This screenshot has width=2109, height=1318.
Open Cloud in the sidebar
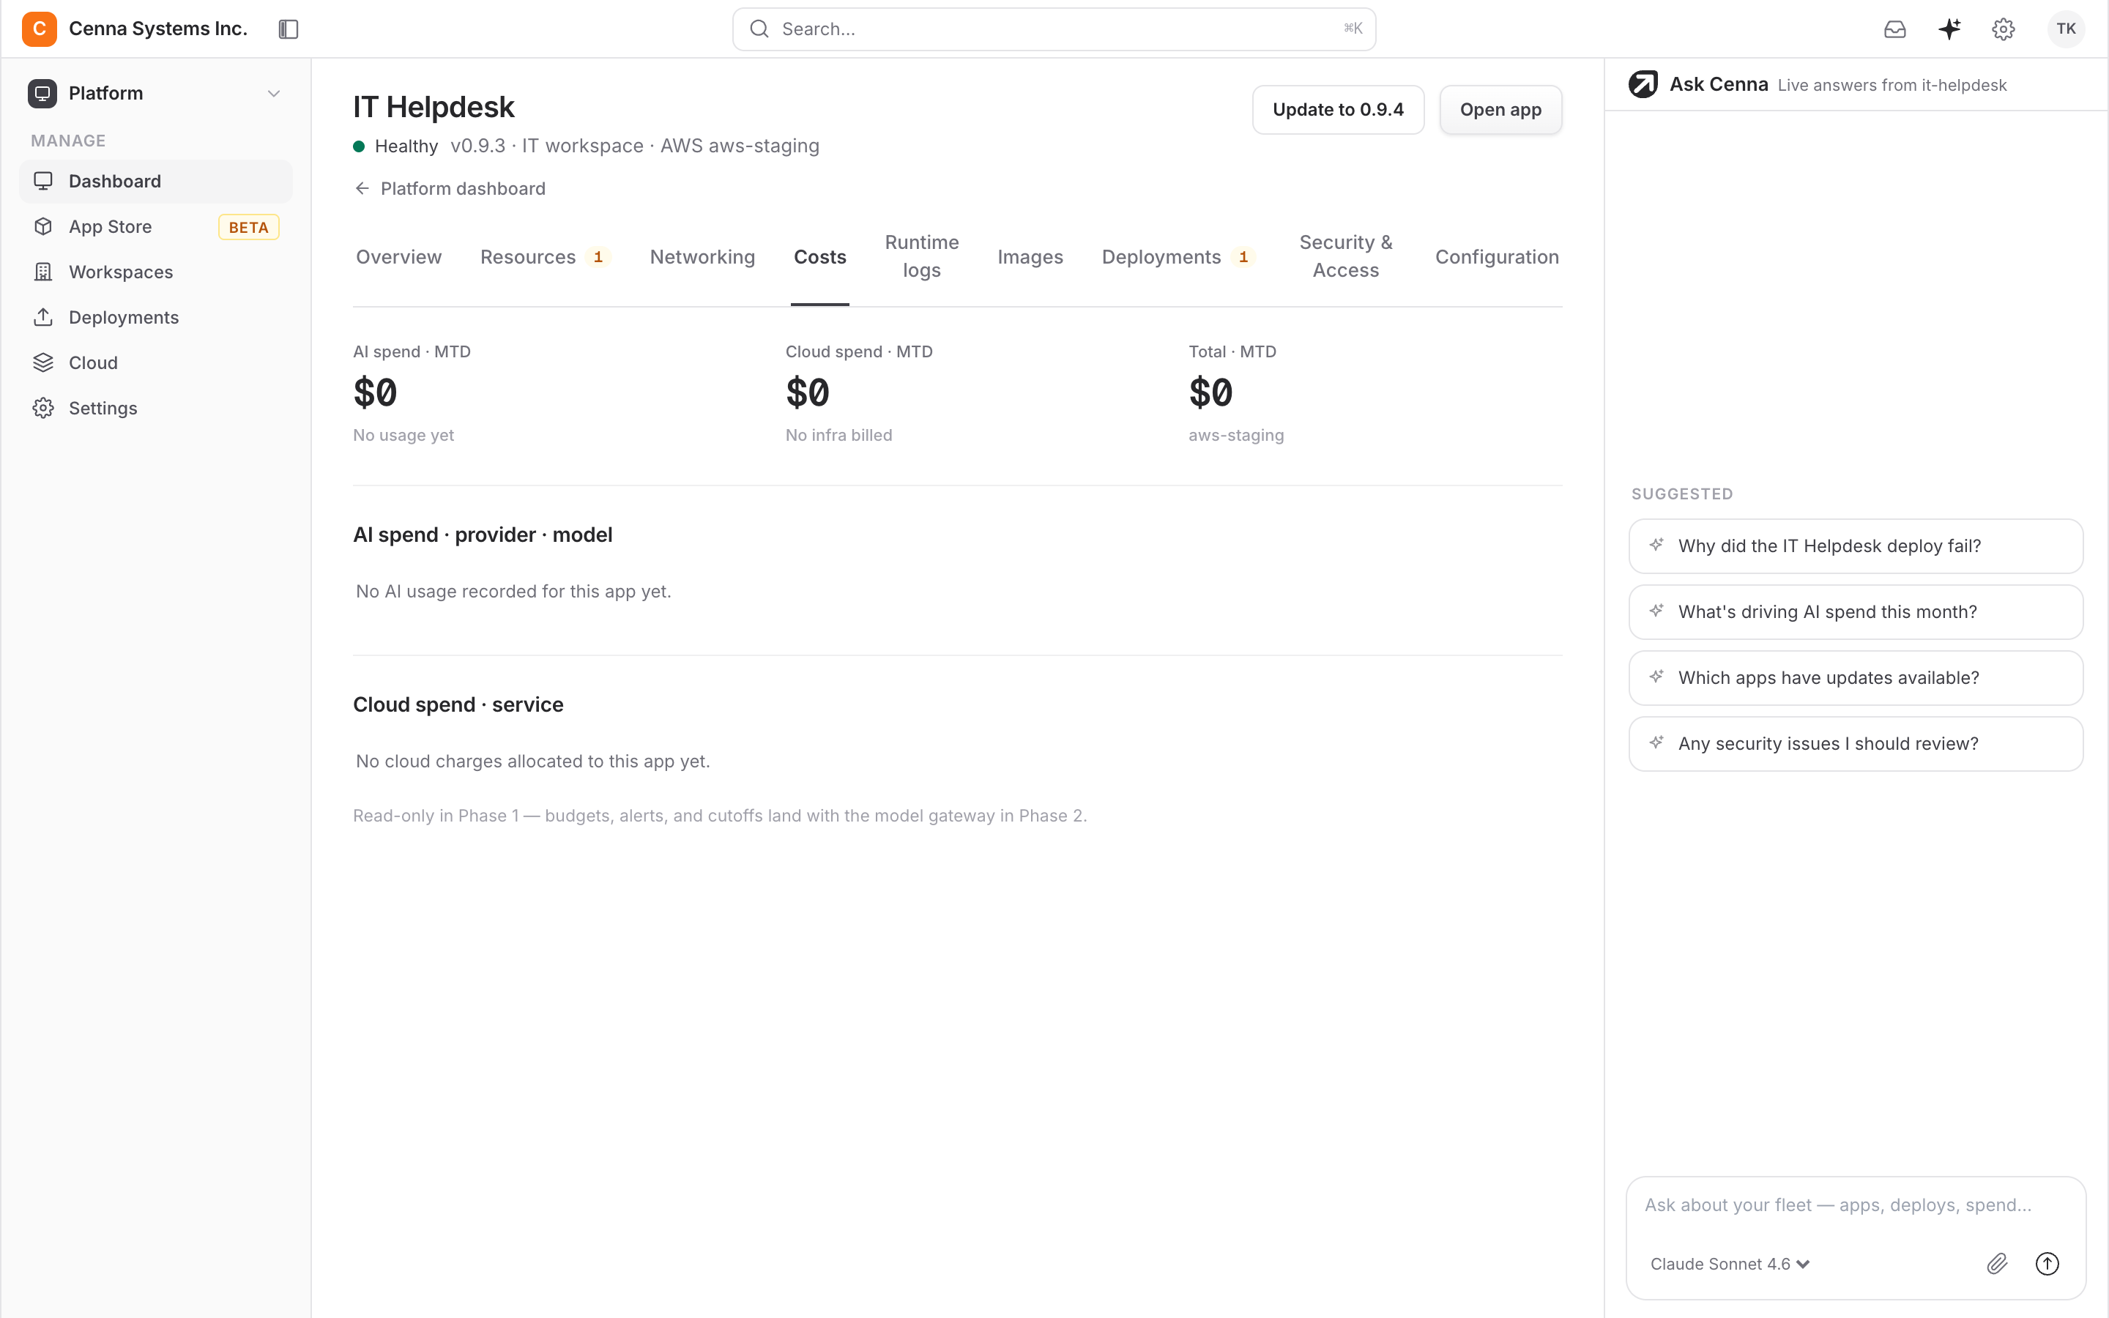click(x=156, y=362)
